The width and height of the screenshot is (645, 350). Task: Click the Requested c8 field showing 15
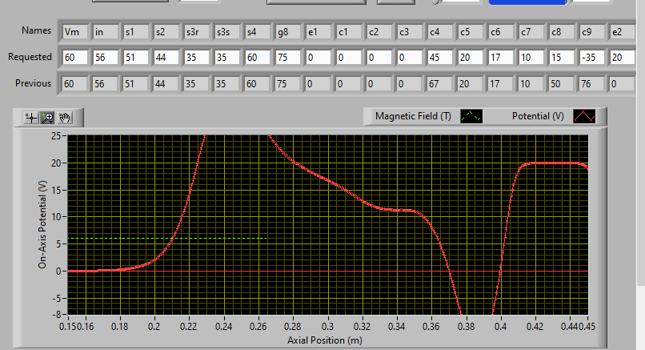[x=563, y=57]
